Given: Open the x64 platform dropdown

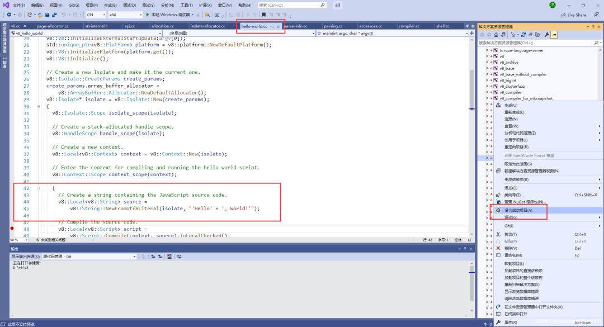Looking at the screenshot, I should pos(125,15).
